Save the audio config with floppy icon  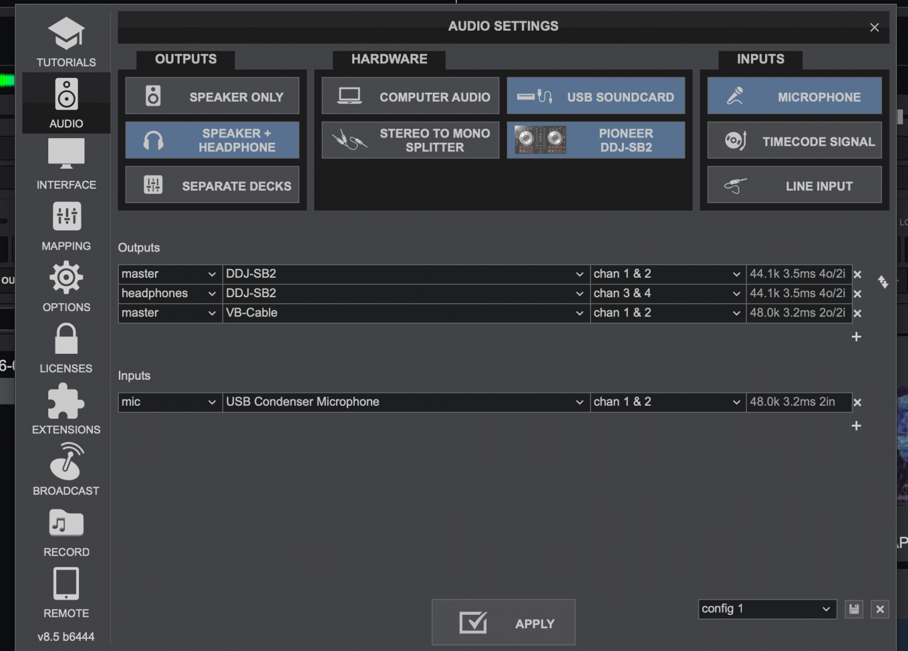click(854, 609)
